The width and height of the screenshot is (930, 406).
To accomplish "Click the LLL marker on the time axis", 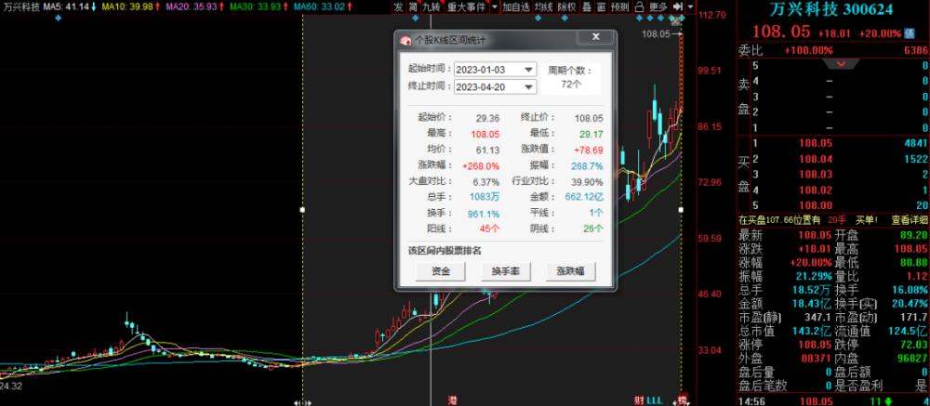I will tap(654, 401).
